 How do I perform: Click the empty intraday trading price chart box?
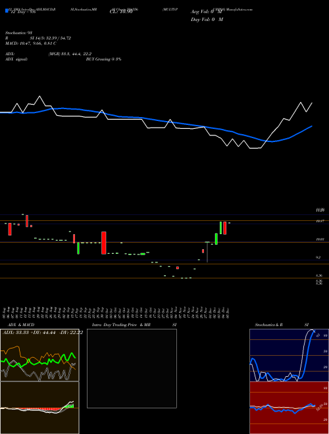click(x=132, y=368)
